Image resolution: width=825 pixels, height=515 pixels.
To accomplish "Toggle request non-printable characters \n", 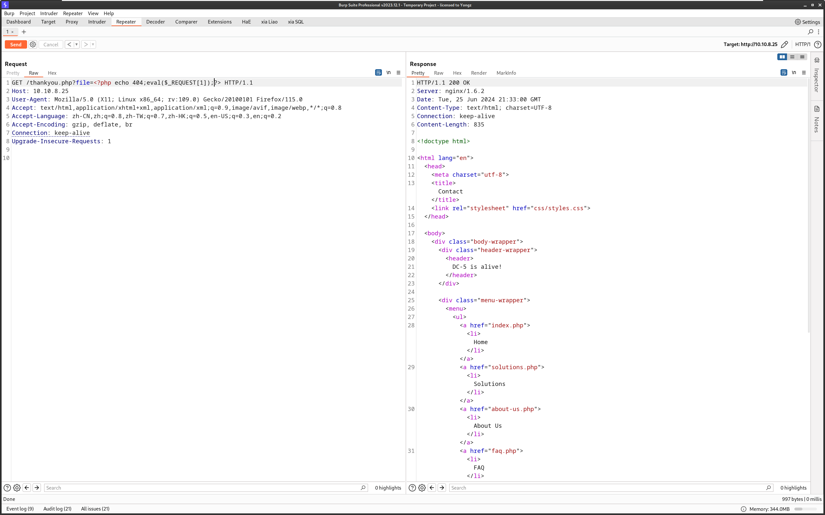I will pos(388,72).
